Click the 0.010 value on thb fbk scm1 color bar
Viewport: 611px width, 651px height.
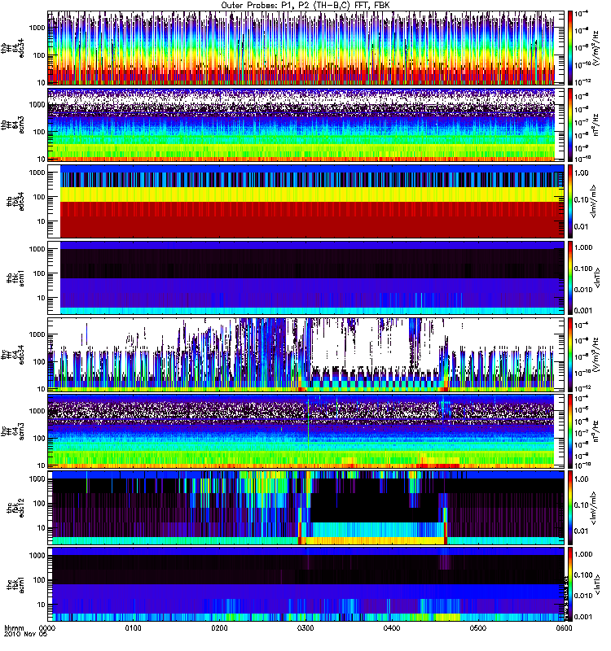(x=582, y=290)
